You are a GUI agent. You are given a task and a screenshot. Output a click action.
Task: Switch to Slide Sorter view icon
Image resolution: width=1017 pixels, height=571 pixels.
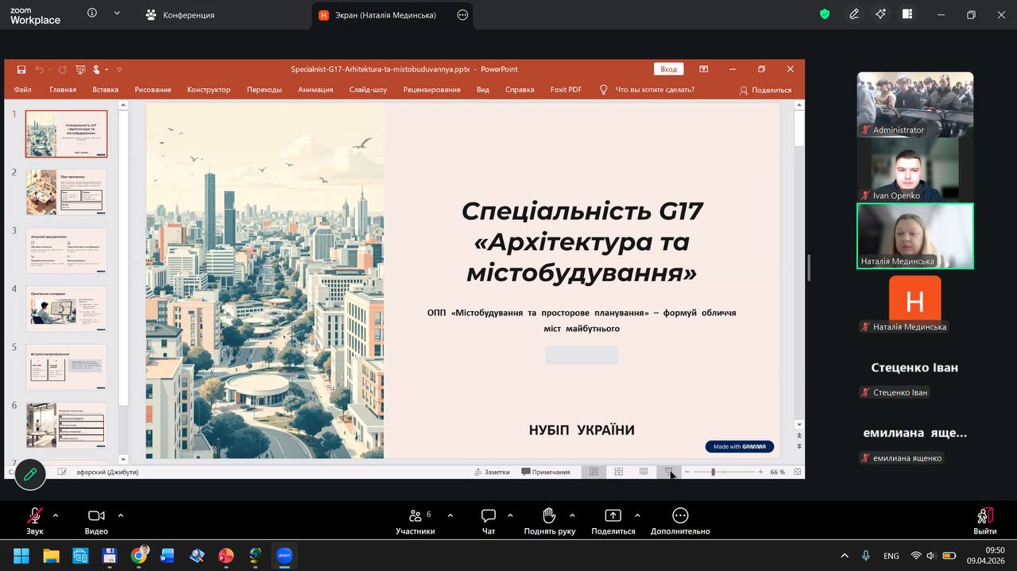tap(618, 472)
